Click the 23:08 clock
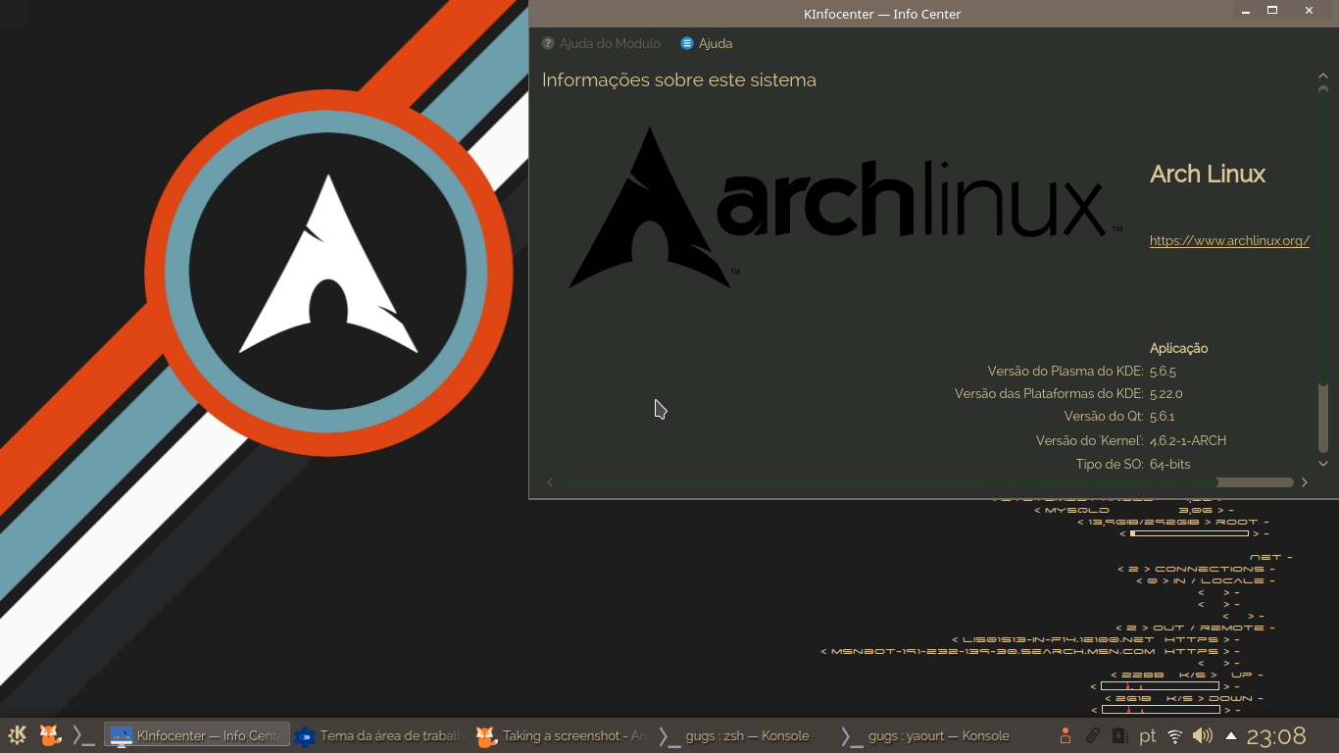The image size is (1339, 753). [x=1276, y=735]
